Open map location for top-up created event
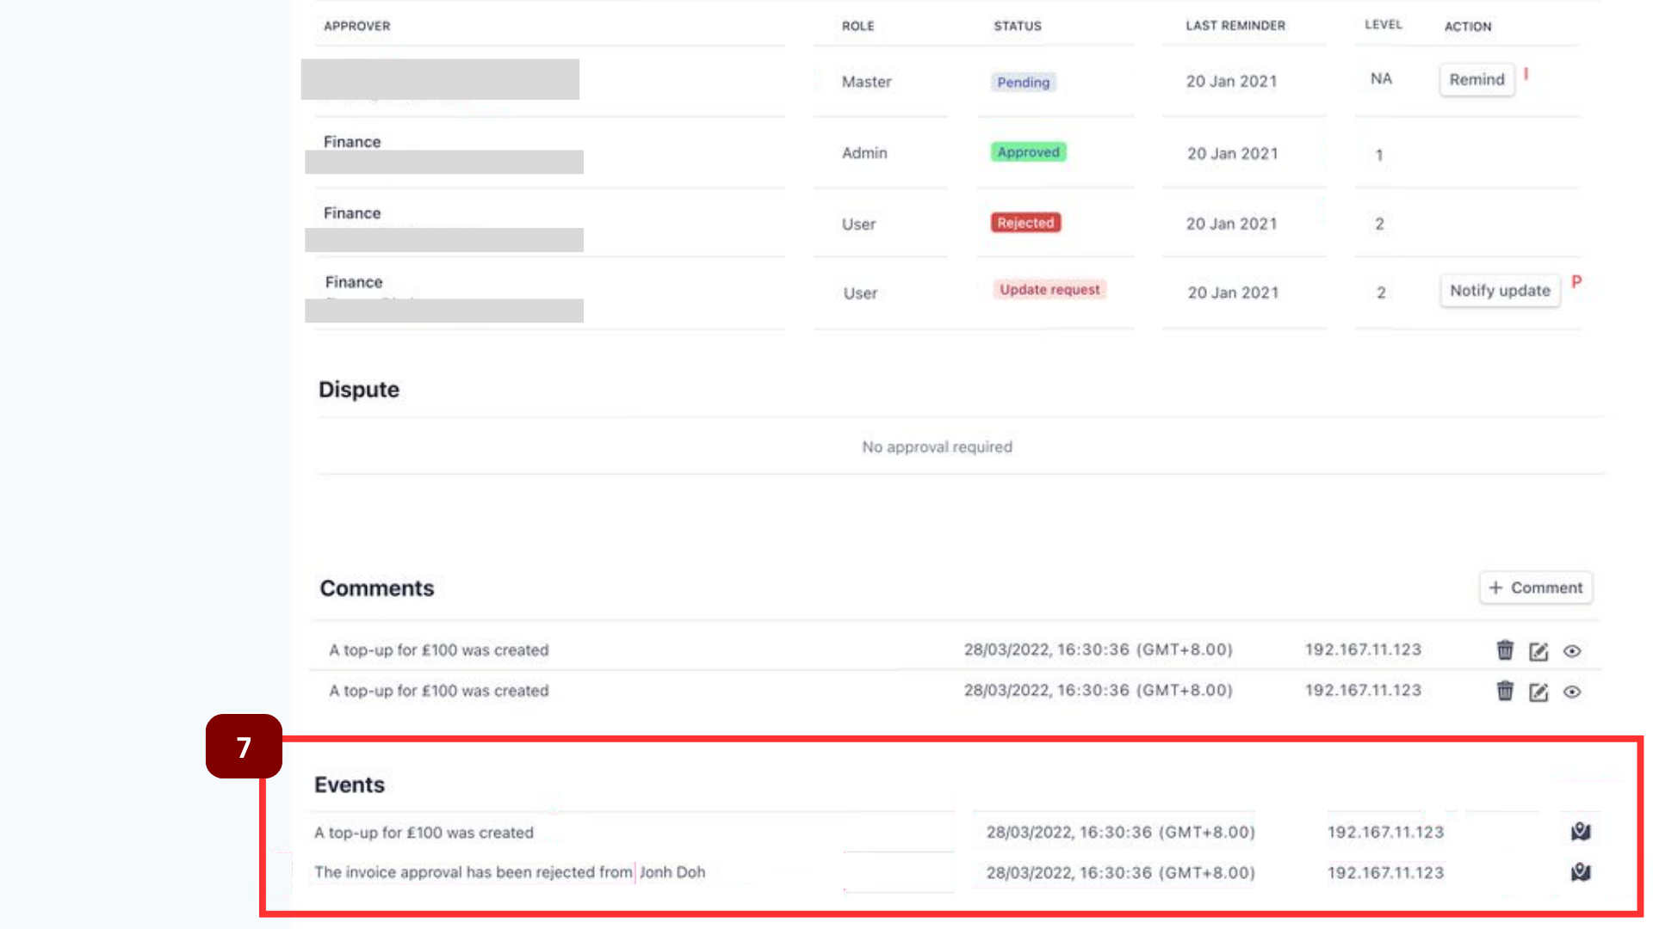Screen dimensions: 1653x929 tap(1581, 832)
